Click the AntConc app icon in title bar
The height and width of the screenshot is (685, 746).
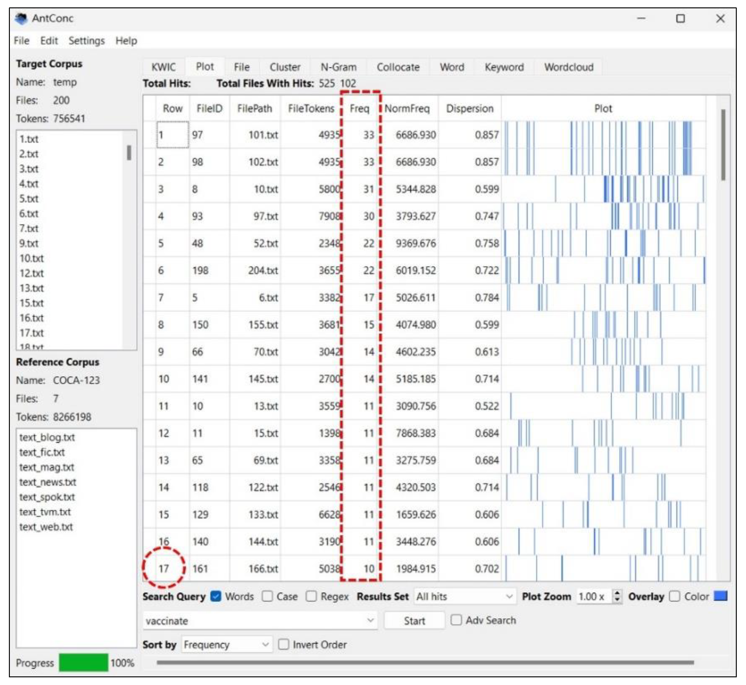point(21,18)
